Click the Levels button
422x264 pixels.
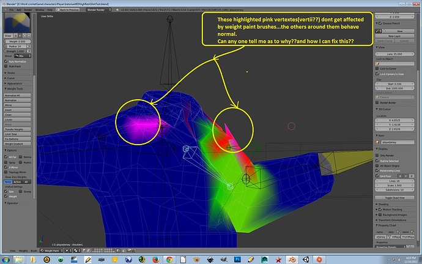[x=17, y=119]
